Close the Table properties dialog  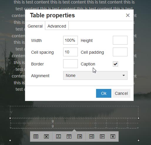point(128,15)
